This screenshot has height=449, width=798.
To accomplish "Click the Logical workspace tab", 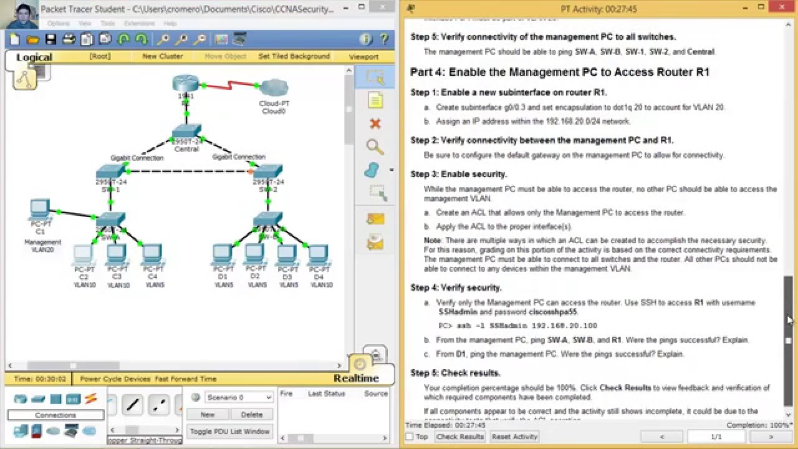I will pos(34,57).
